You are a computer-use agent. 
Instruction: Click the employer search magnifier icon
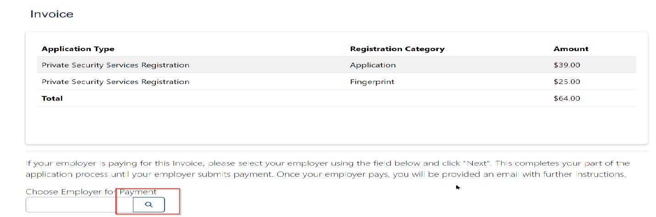coord(149,205)
